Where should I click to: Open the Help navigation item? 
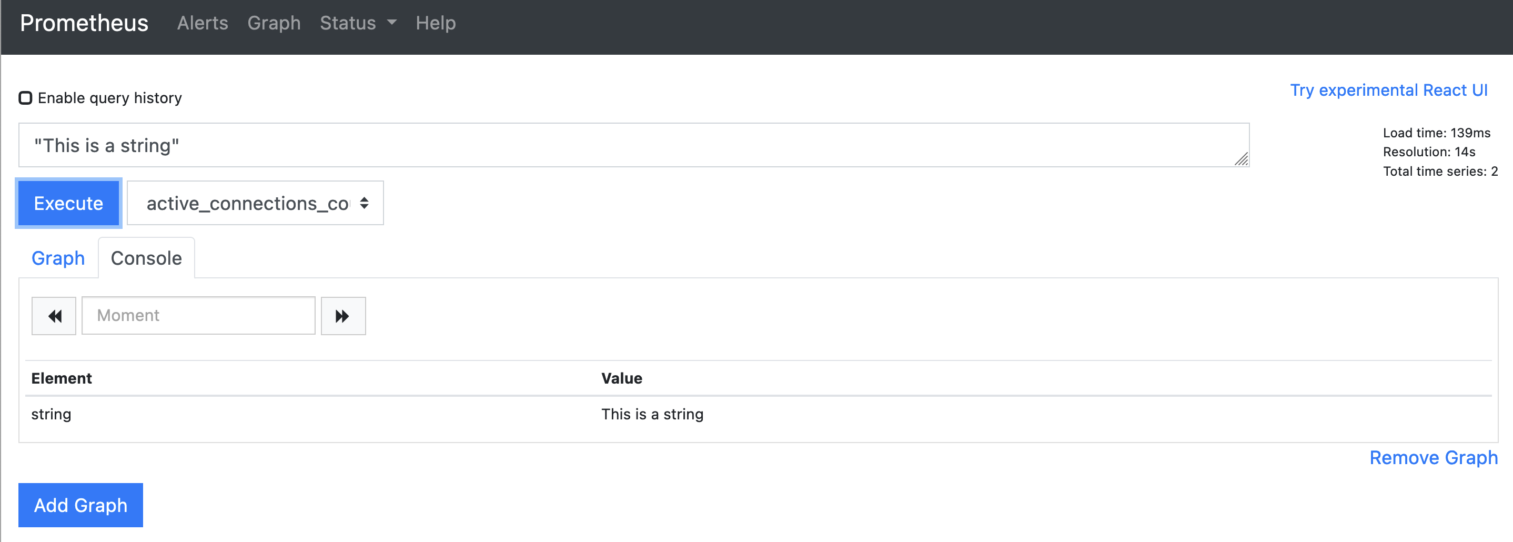tap(436, 23)
